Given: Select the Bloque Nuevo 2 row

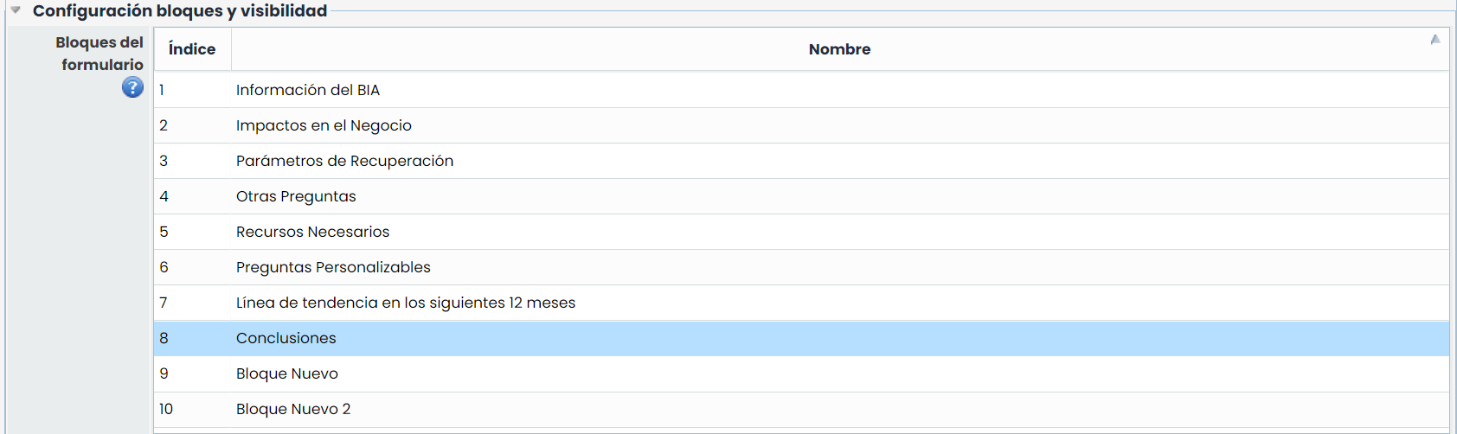Looking at the screenshot, I should (x=293, y=409).
